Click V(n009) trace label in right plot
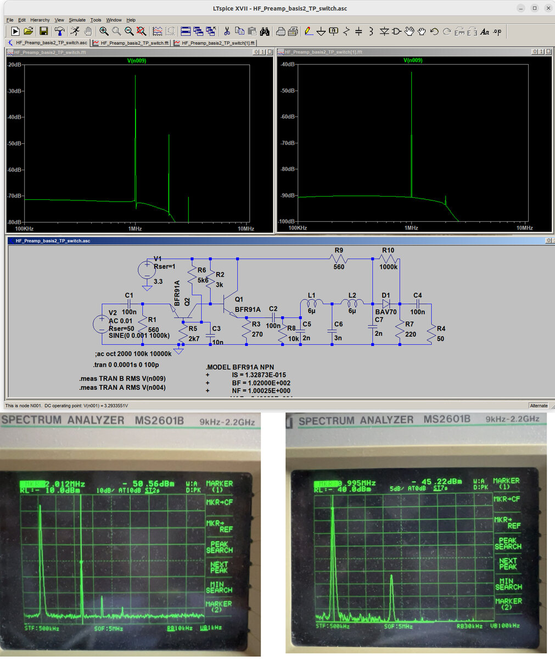Viewport: 555px width, 659px height. point(413,60)
